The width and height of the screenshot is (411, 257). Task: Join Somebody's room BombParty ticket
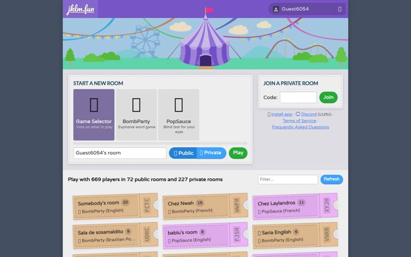pyautogui.click(x=115, y=207)
